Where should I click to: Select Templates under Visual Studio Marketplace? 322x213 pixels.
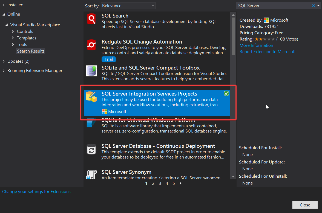pyautogui.click(x=27, y=38)
